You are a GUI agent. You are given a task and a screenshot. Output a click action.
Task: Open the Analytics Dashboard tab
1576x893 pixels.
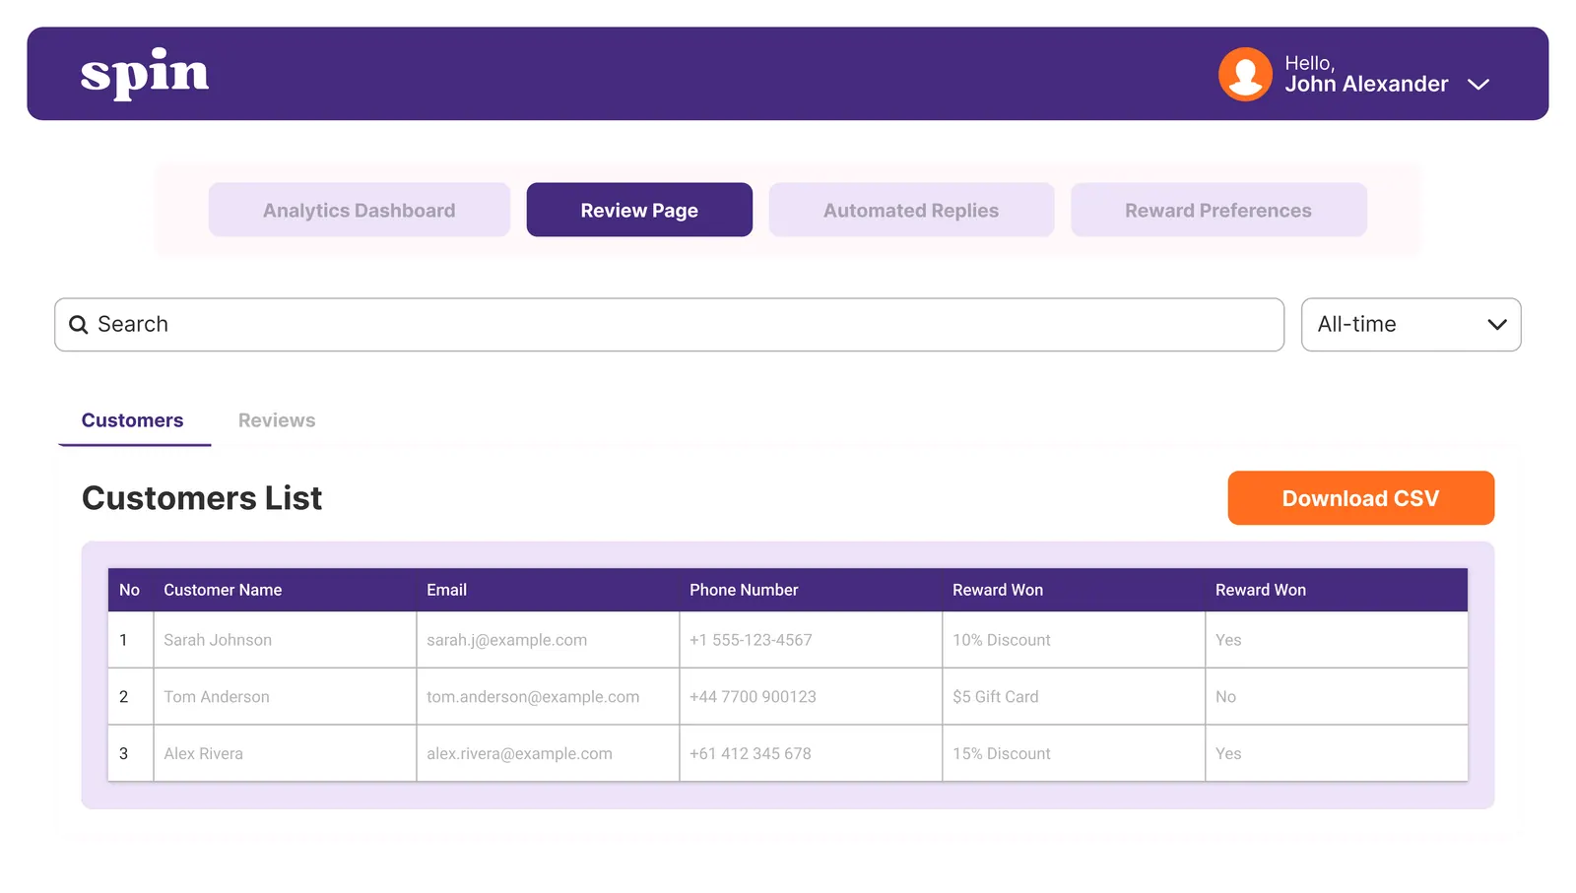coord(360,210)
